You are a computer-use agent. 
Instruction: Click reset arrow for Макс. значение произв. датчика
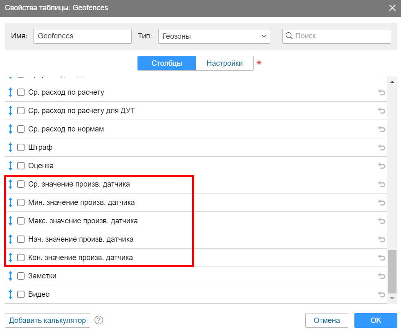[x=381, y=221]
